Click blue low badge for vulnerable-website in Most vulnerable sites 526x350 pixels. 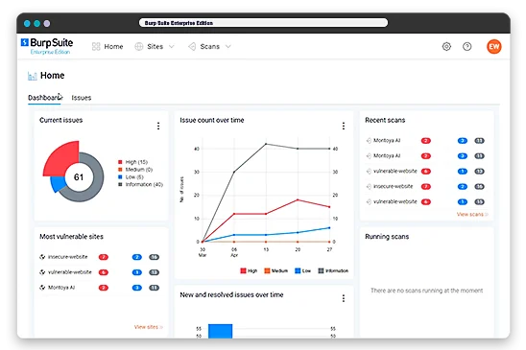[x=137, y=272]
